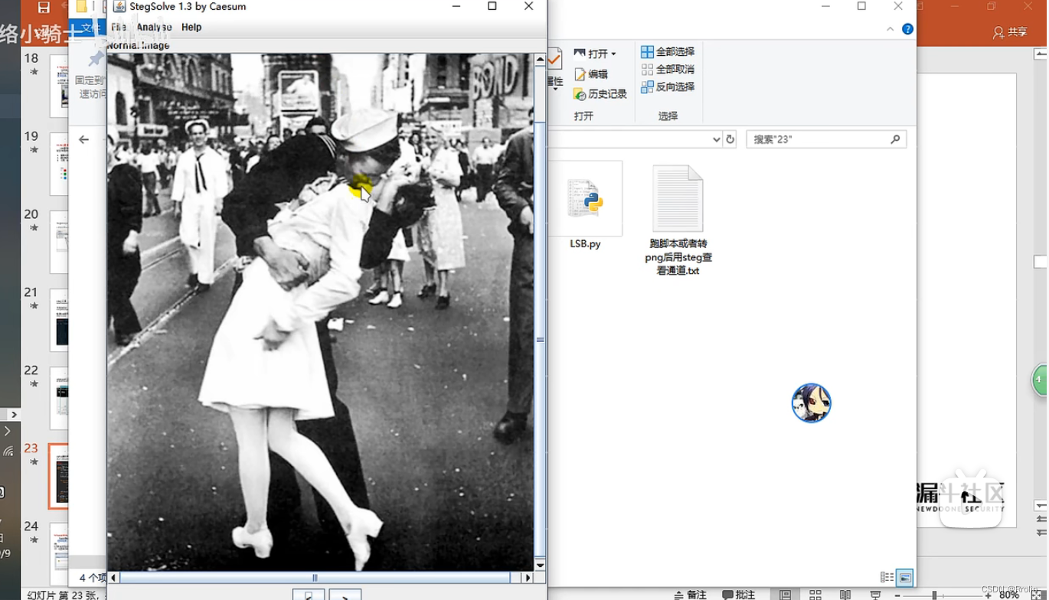Select slide 20 thumbnail in PowerPoint
Viewport: 1049px width, 600px height.
pos(59,242)
